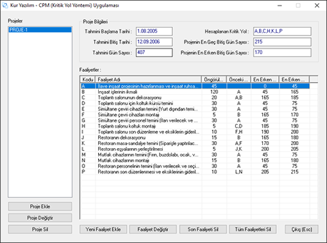
Task: Select row J 'Restoranın dekorasyonu'
Action: pos(195,138)
